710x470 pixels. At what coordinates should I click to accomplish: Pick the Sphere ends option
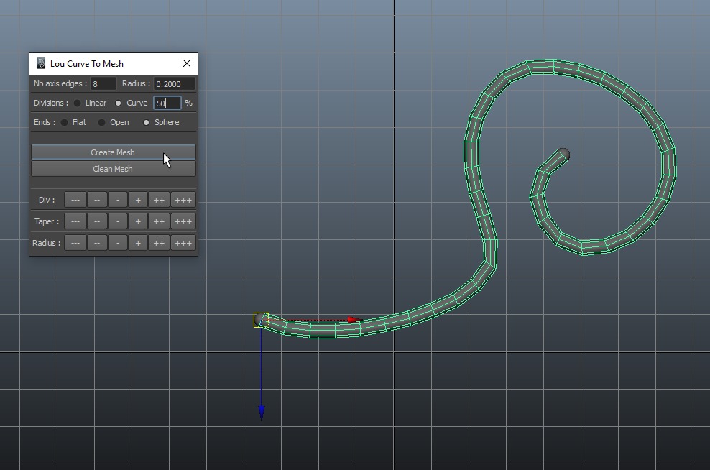coord(147,122)
